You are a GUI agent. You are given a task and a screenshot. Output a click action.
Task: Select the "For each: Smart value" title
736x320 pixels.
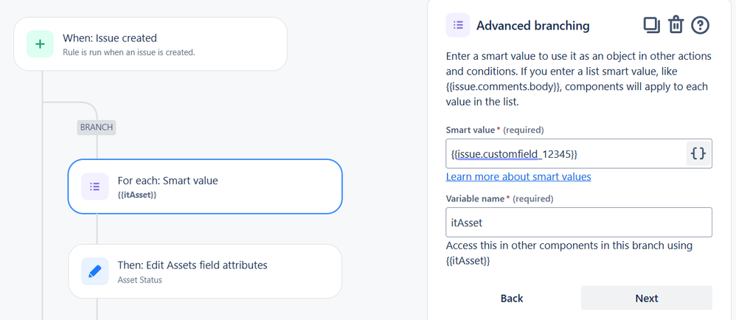click(x=167, y=180)
